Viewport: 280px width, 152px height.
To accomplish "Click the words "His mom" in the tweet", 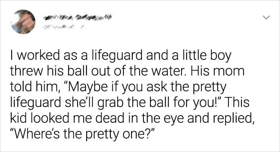I will click(x=217, y=71).
